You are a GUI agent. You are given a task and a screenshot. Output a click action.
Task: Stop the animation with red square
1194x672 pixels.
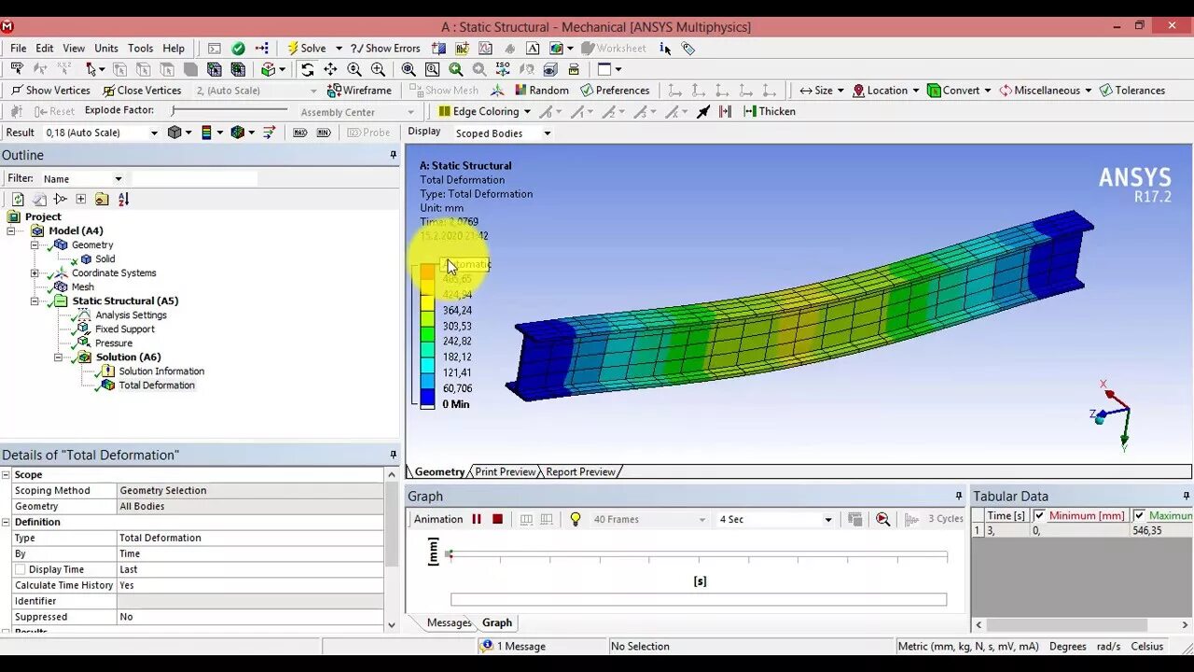pos(497,519)
